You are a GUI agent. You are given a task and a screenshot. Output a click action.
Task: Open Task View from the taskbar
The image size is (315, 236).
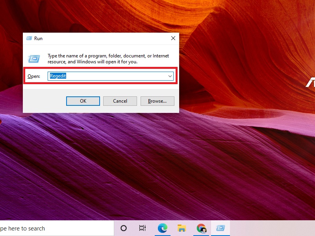(143, 228)
